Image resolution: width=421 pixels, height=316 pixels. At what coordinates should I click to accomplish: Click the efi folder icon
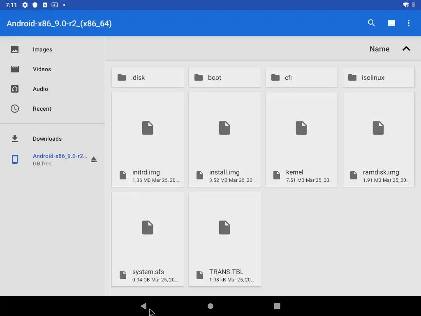tap(275, 77)
